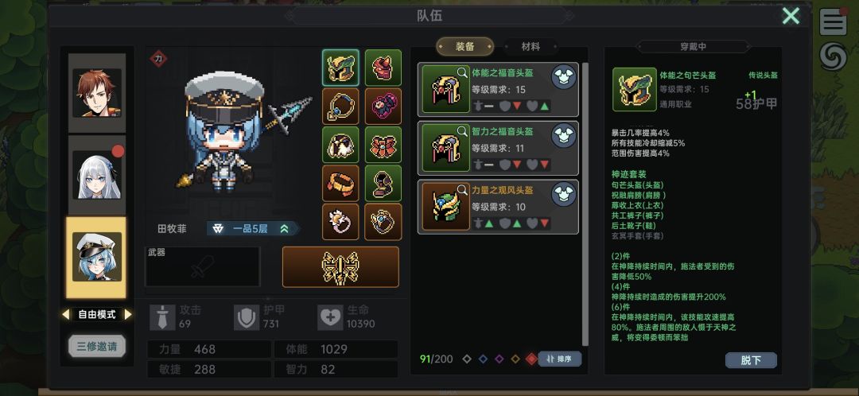Tap the magnifier on 体能之福音头盔
859x396 pixels.
click(462, 72)
